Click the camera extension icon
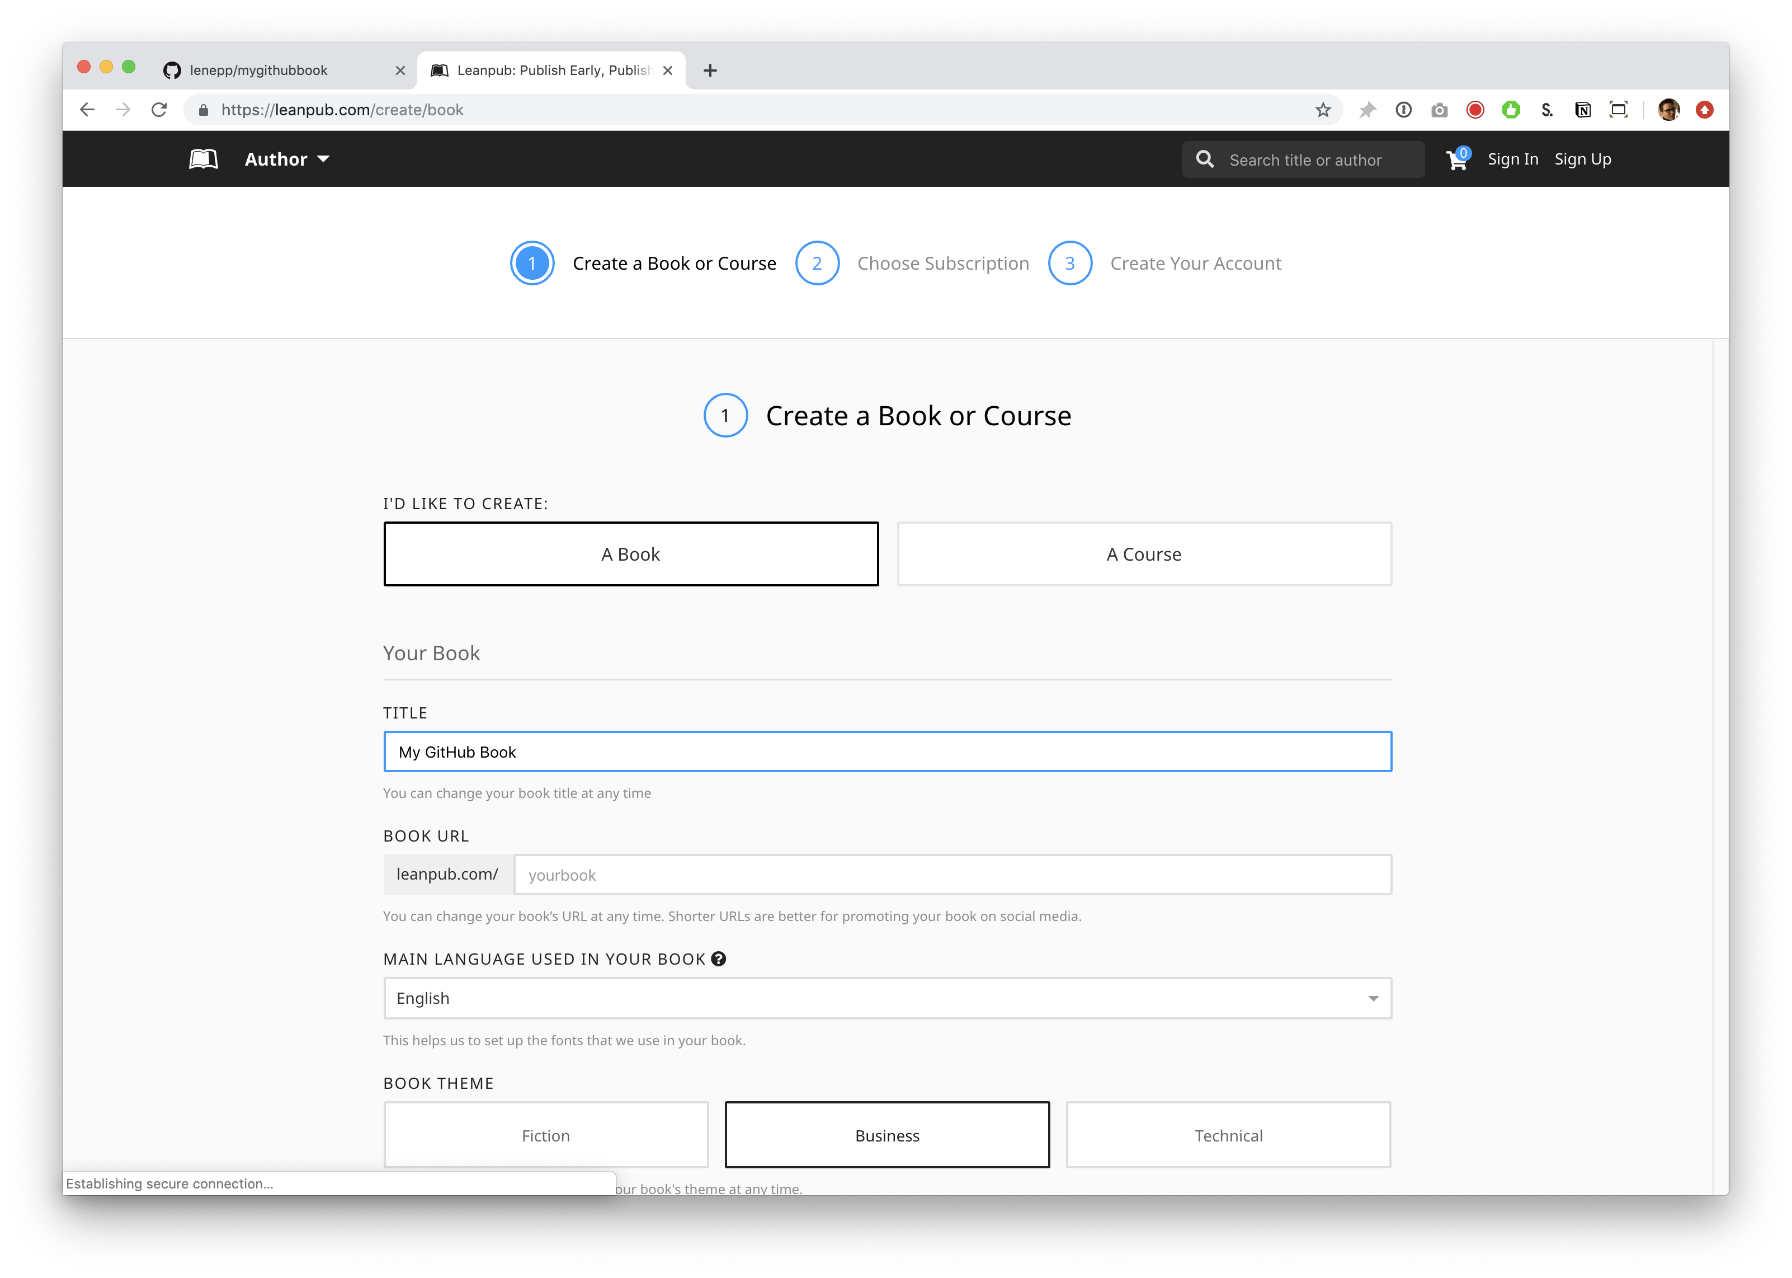 click(1440, 110)
